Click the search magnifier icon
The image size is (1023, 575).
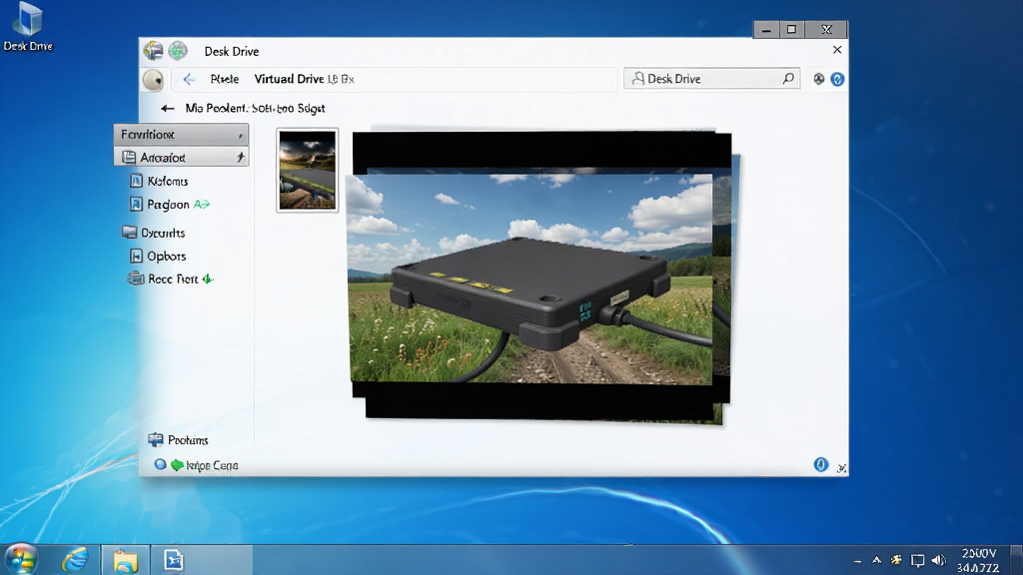pos(788,78)
